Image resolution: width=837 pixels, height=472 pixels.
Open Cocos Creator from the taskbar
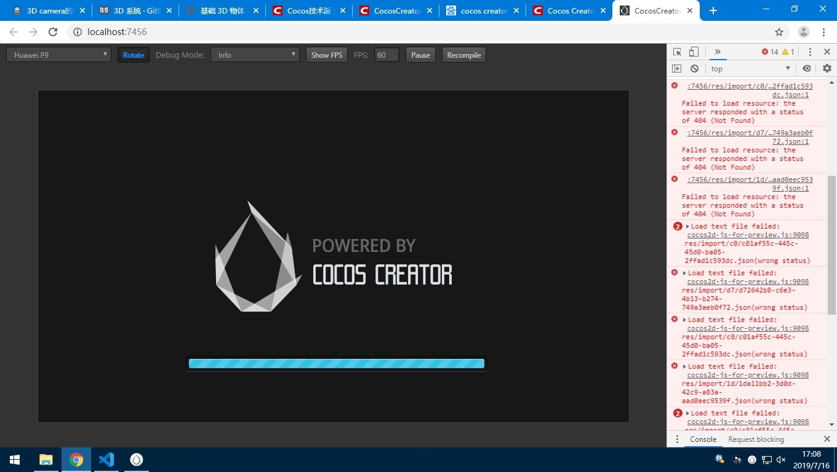coord(137,460)
